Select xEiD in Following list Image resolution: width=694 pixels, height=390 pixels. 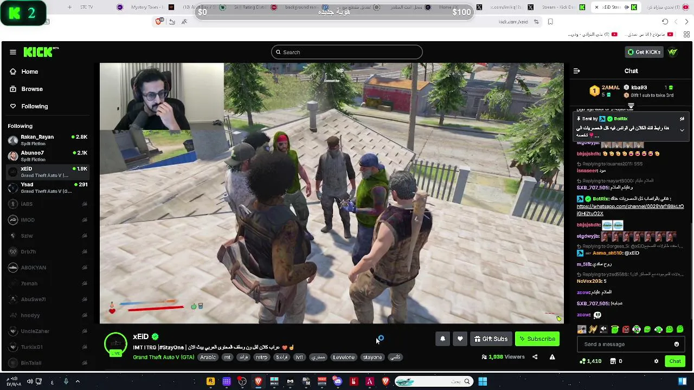48,172
